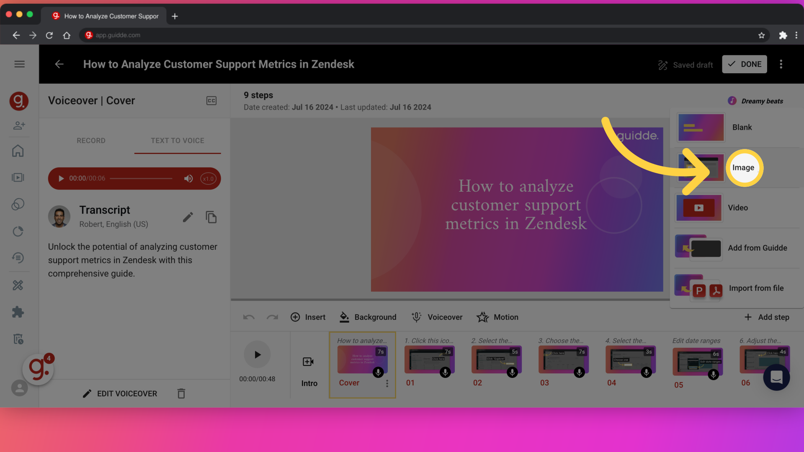Copy the transcript text
Screen dimensions: 804x452
(211, 217)
